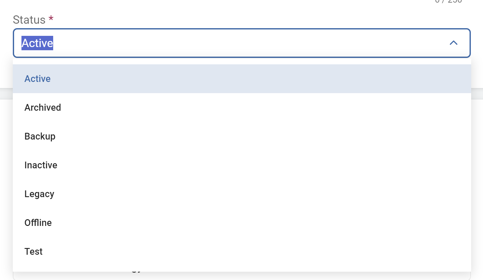
Task: Click the character counter above the Status field
Action: (x=448, y=2)
